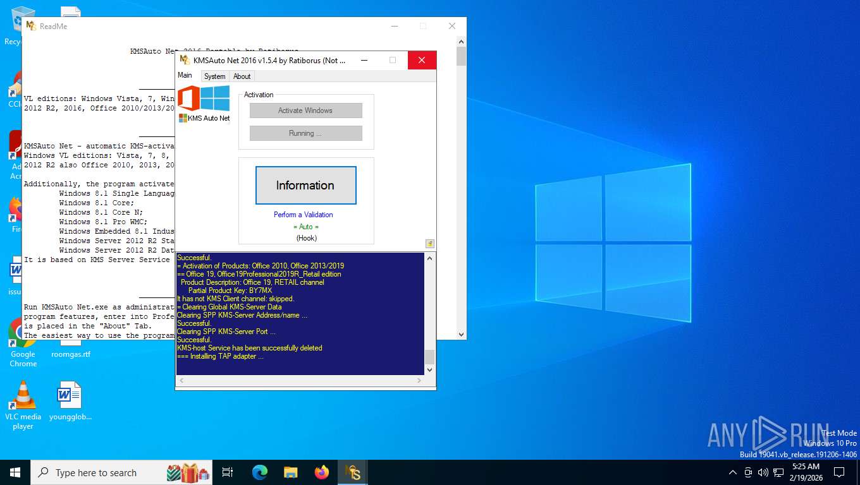
Task: Click 'Windows 8.1 Pro WMC;' in ReadMe
Action: (103, 222)
